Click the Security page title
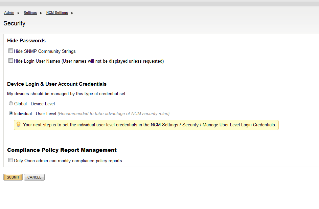 click(14, 23)
